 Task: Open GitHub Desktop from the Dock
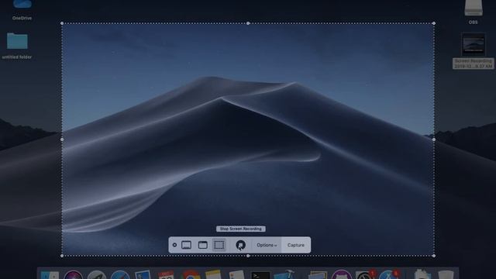341,274
